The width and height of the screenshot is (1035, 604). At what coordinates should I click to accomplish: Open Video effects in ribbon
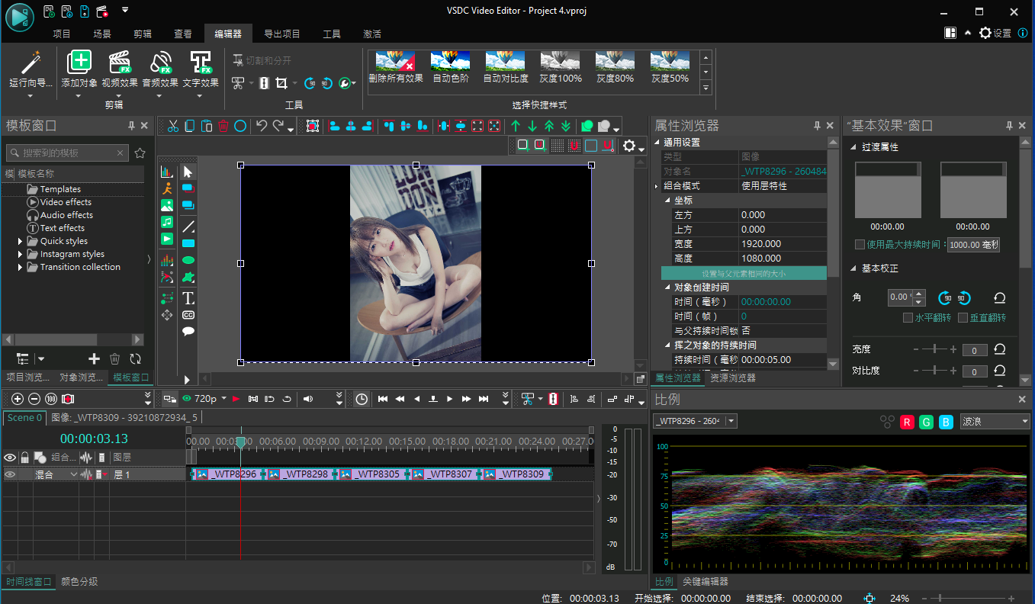point(120,62)
